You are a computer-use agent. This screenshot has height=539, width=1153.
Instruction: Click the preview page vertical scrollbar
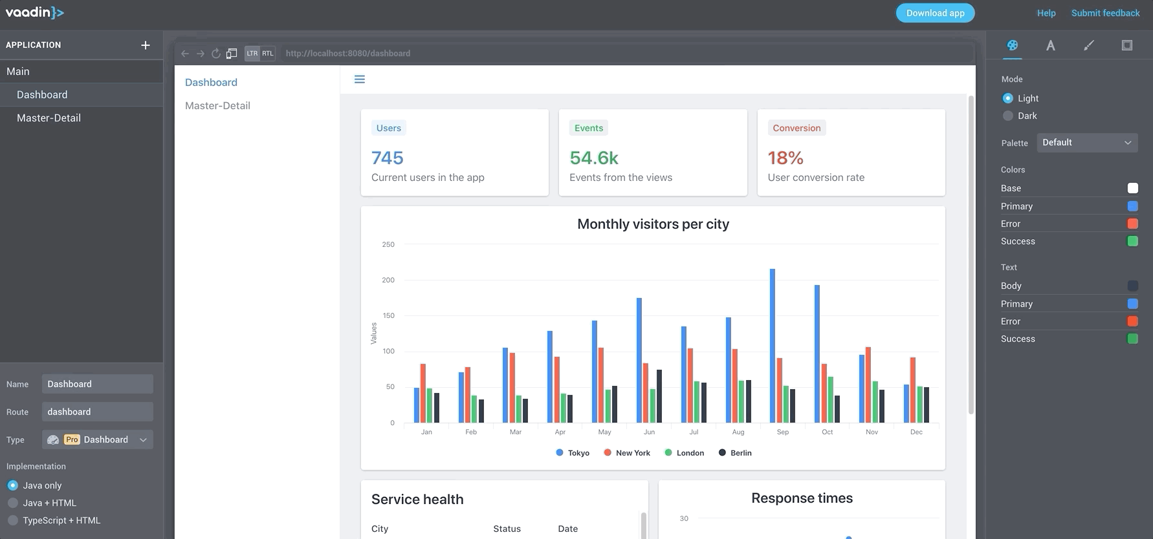click(971, 255)
